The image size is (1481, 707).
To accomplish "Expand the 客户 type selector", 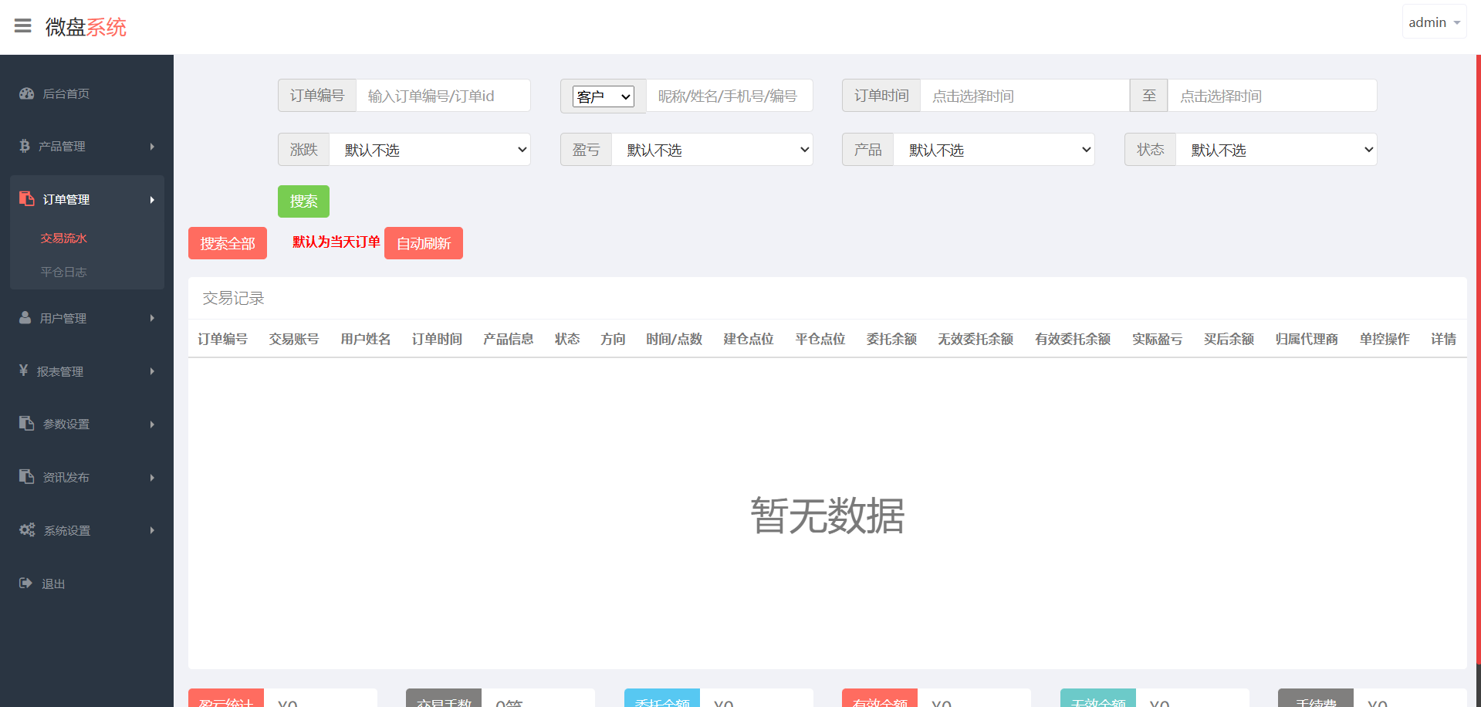I will [604, 96].
